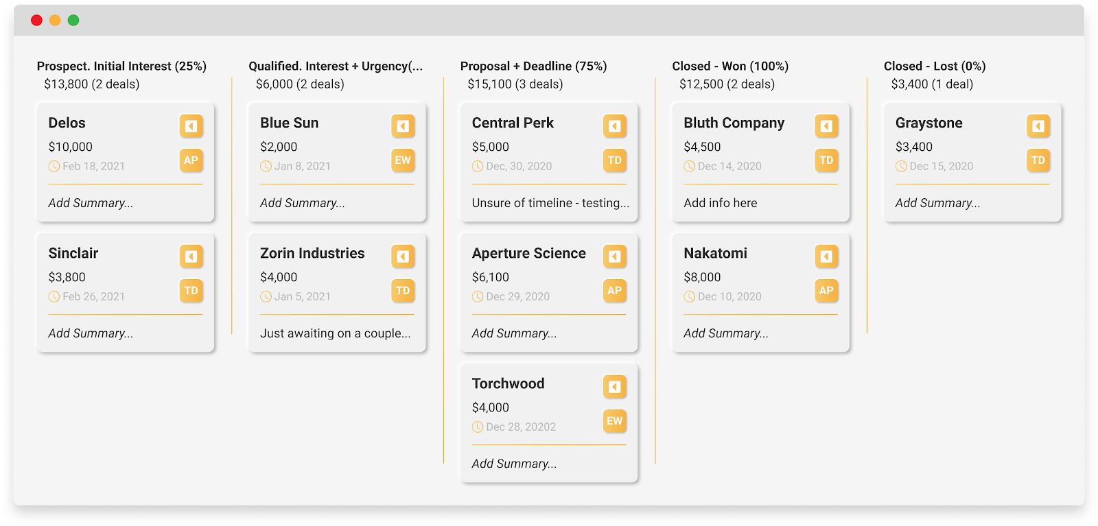Image resolution: width=1098 pixels, height=526 pixels.
Task: Select the Proposal + Deadline (75%) column header
Action: [534, 66]
